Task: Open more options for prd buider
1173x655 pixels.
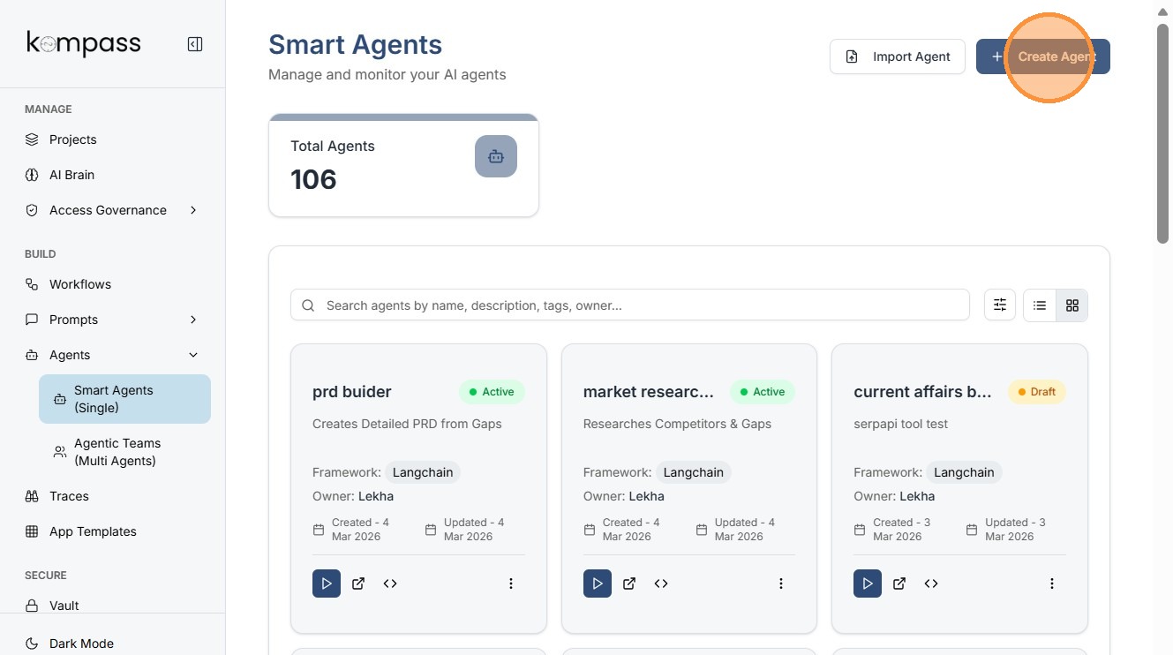Action: coord(510,583)
